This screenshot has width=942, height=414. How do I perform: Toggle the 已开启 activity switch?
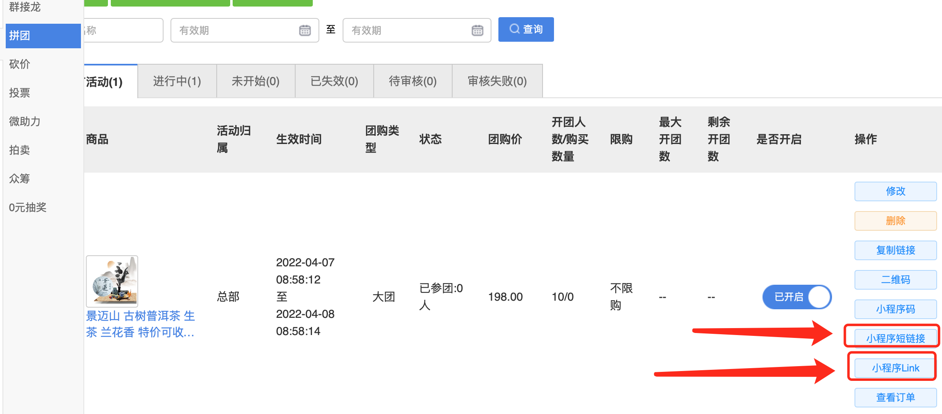pos(797,297)
